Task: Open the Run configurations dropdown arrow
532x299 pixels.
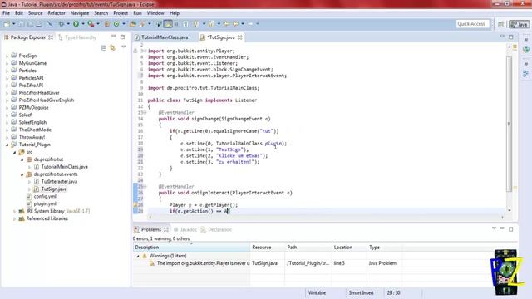Action: pos(83,24)
